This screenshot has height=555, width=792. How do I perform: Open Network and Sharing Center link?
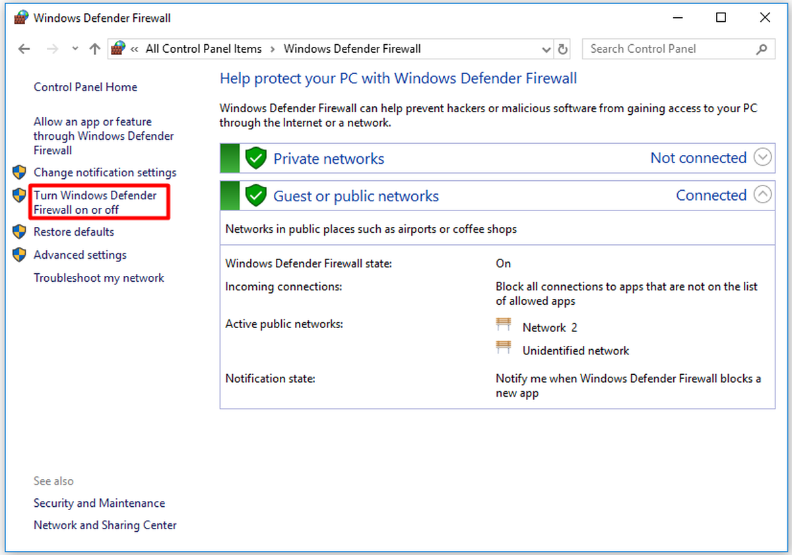[x=106, y=525]
